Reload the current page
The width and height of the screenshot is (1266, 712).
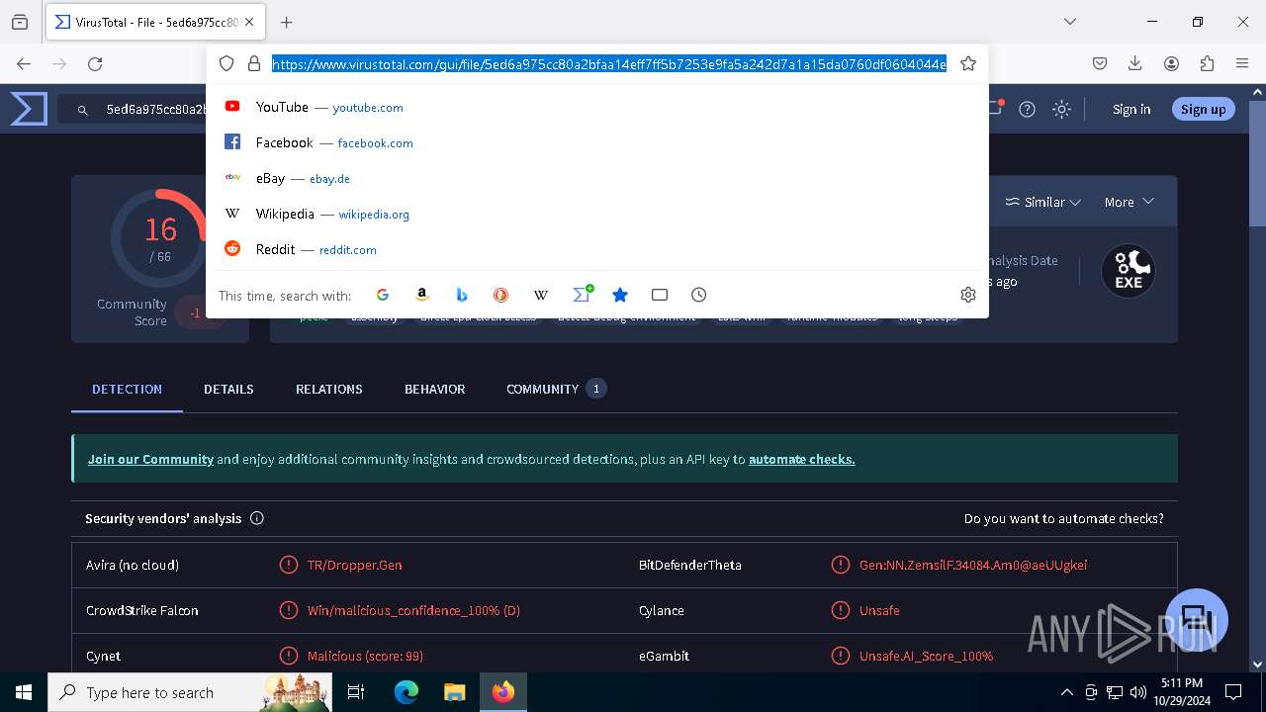pos(95,63)
